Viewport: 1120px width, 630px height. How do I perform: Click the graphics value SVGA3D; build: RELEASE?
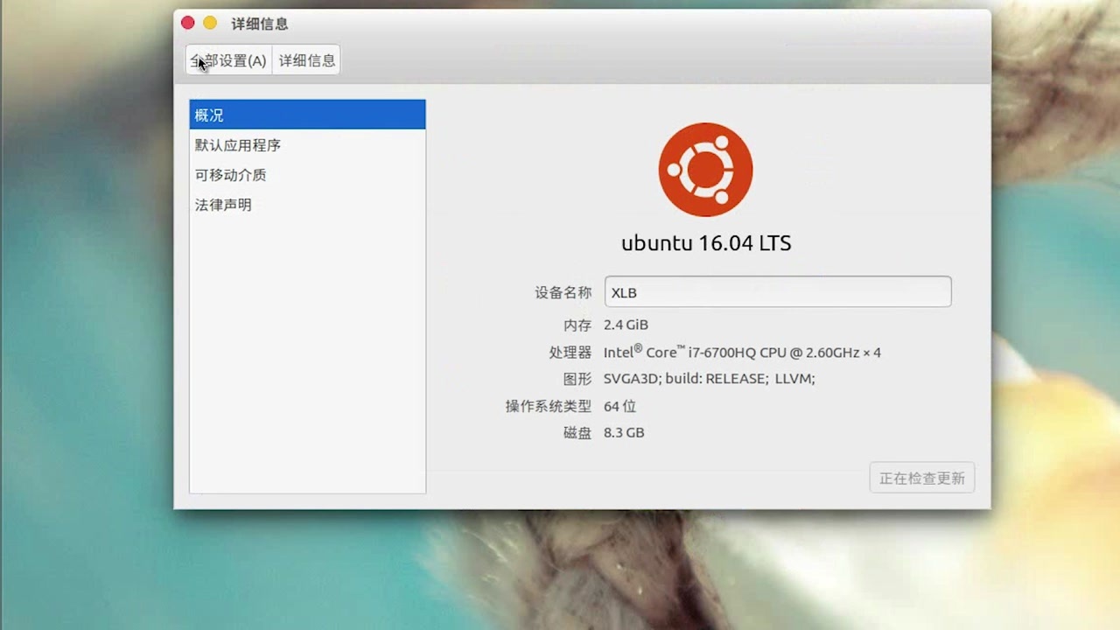pos(710,379)
